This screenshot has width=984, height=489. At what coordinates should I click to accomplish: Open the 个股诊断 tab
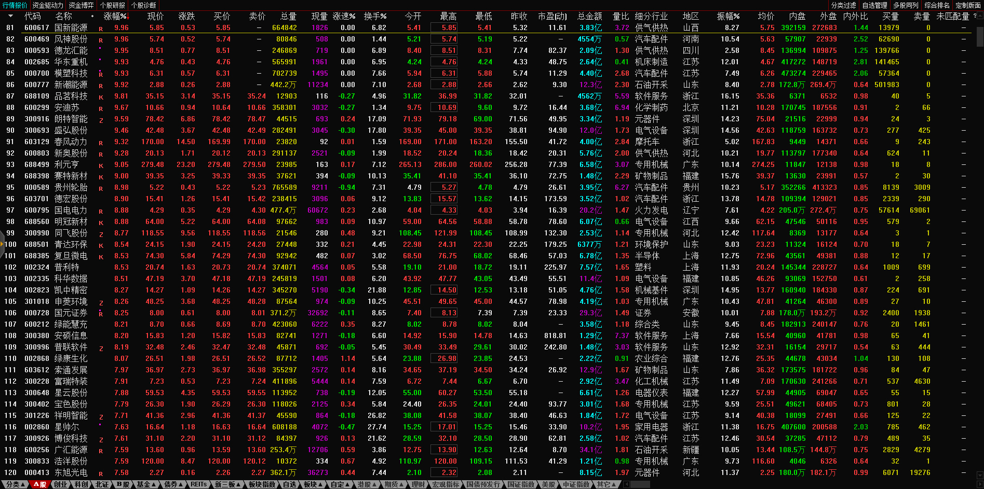click(144, 5)
